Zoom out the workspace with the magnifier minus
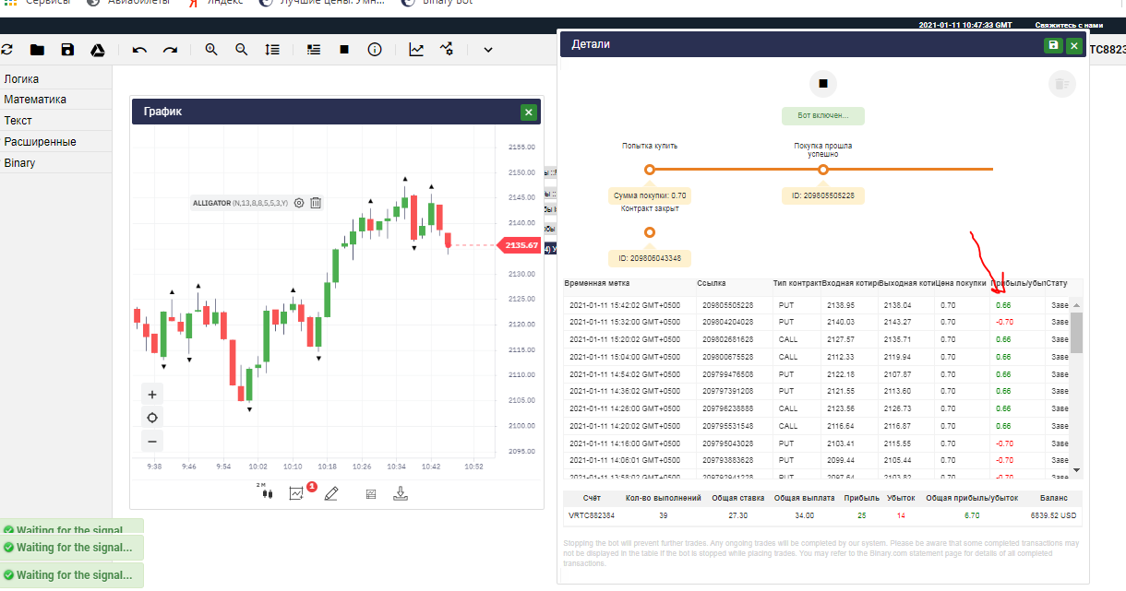This screenshot has width=1126, height=591. [x=242, y=50]
